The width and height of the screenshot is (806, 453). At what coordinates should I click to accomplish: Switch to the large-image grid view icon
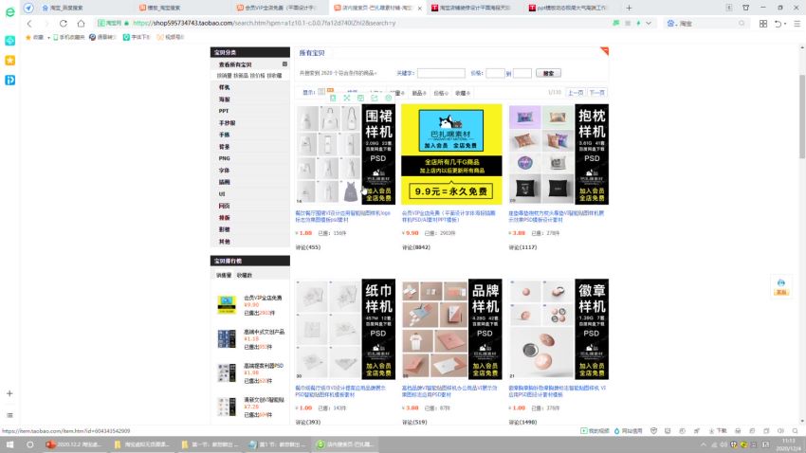(331, 92)
